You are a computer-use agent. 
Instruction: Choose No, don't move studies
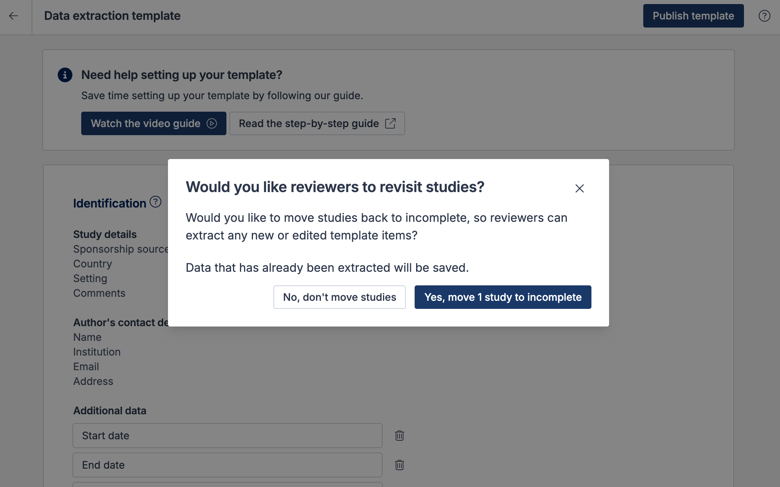click(339, 297)
